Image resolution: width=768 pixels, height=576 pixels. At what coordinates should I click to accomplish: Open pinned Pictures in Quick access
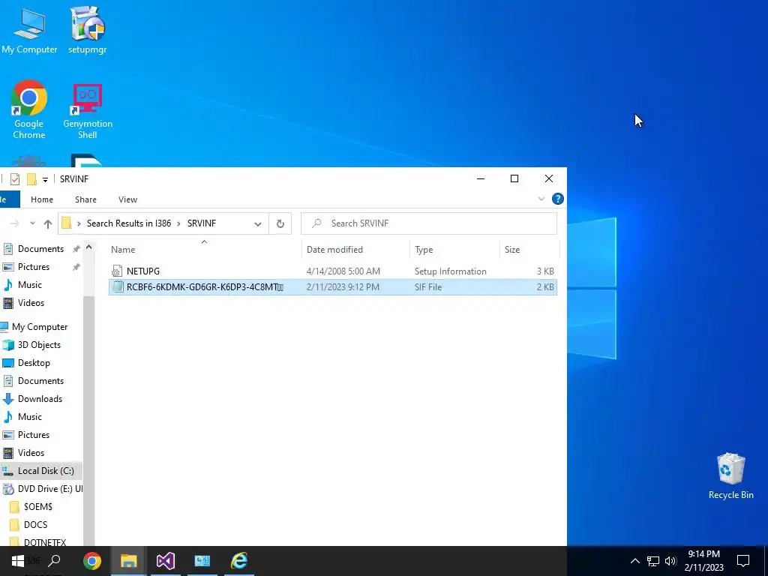click(34, 267)
